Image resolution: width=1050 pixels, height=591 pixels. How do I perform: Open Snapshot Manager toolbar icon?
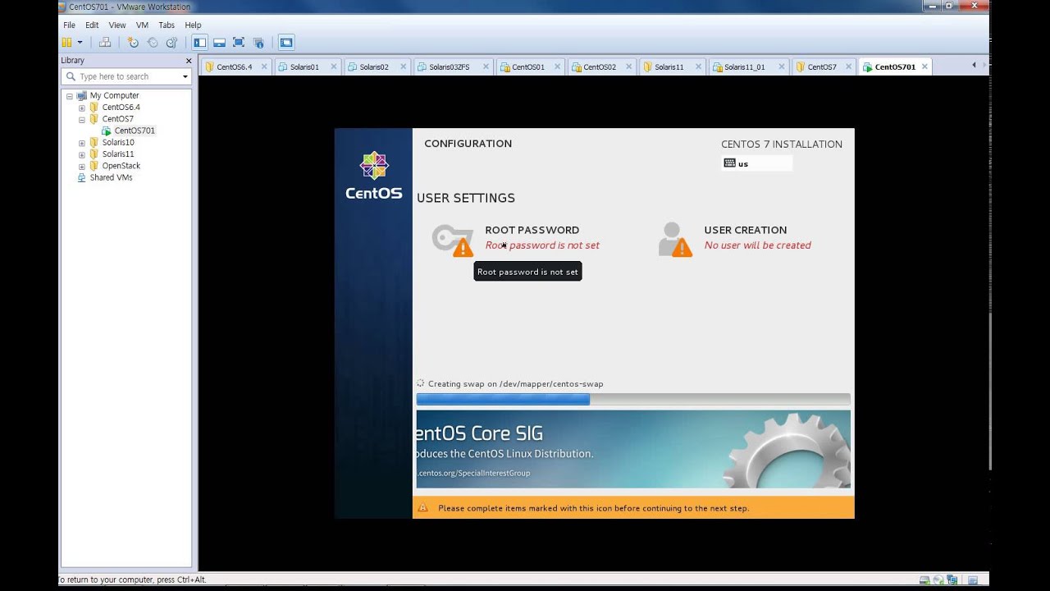[x=171, y=43]
